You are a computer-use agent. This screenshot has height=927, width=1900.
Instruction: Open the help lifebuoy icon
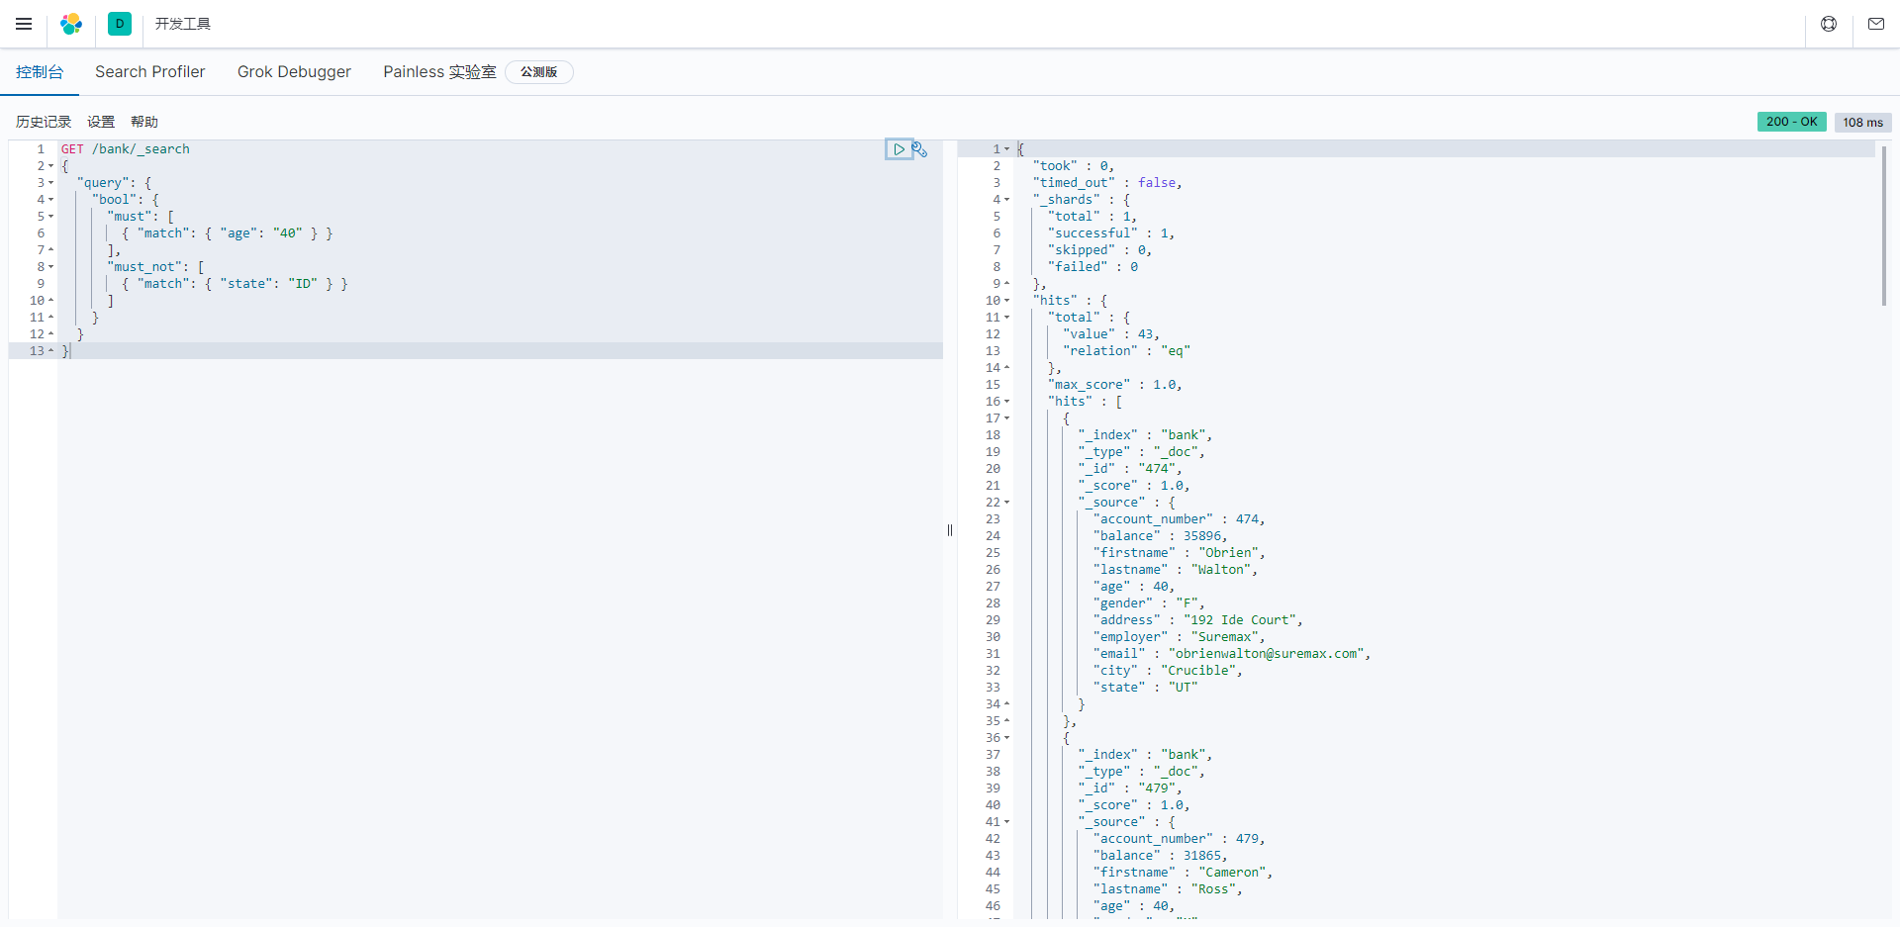pos(1829,24)
